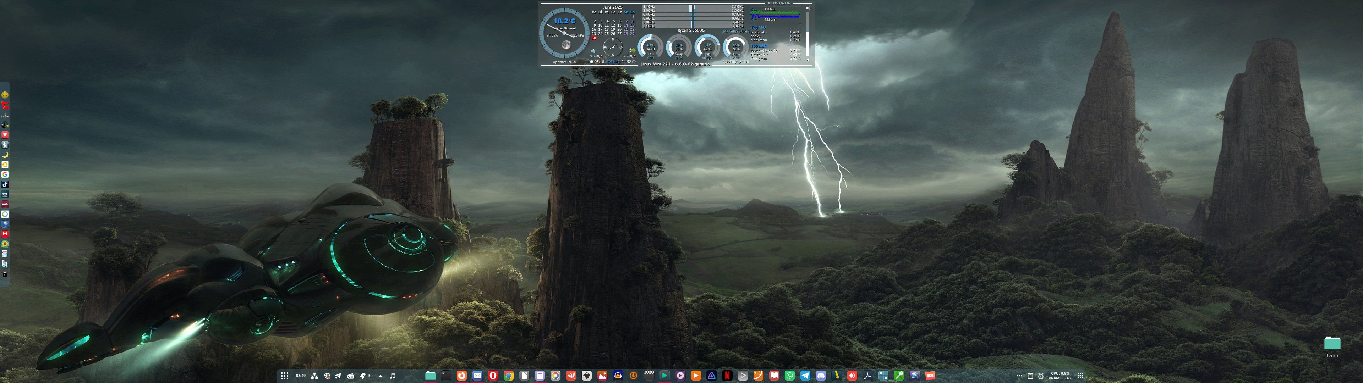Open the applications grid menu
The height and width of the screenshot is (383, 1363).
(285, 376)
